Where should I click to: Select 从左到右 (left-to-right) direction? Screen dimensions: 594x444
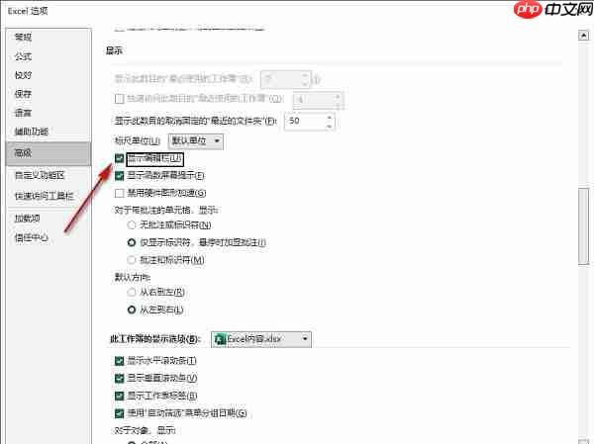132,310
